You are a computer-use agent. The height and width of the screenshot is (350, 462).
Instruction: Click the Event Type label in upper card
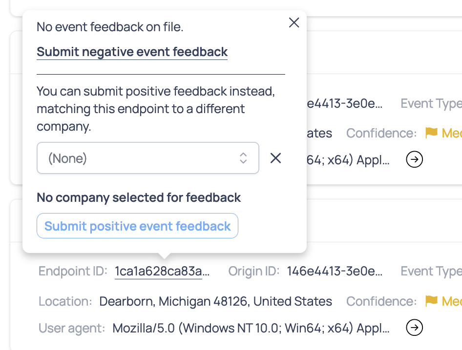(431, 103)
